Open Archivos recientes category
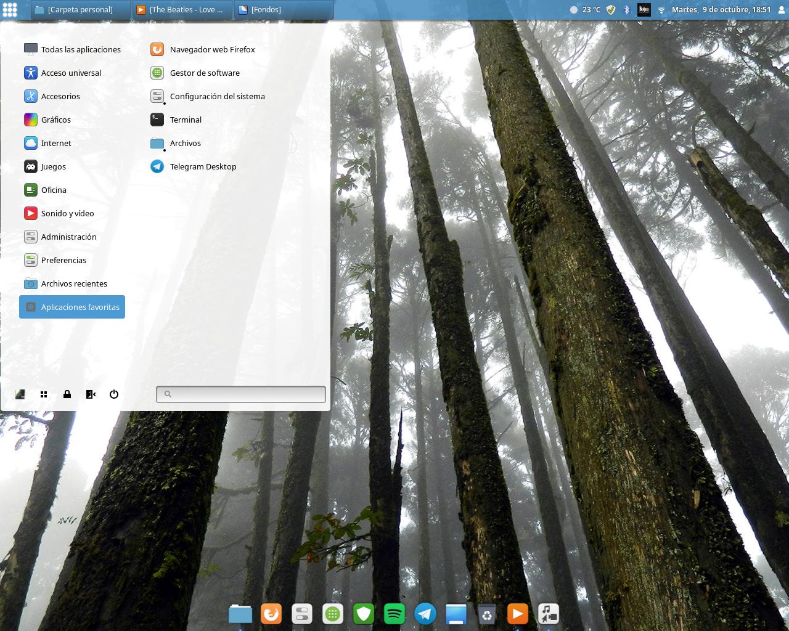This screenshot has width=789, height=631. coord(72,283)
